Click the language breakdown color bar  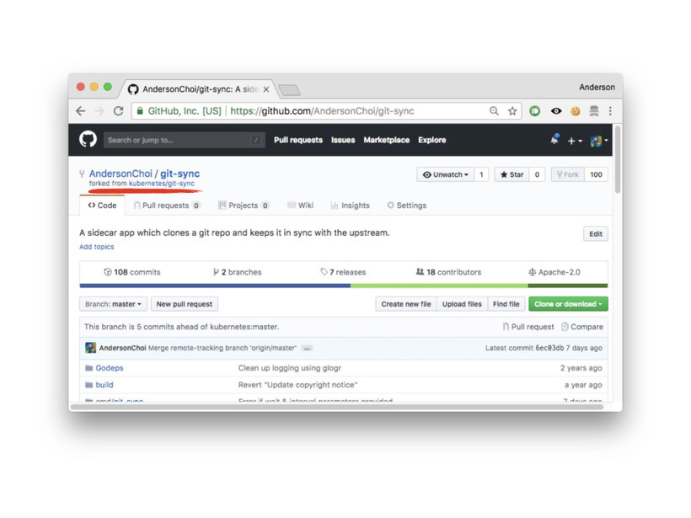(x=344, y=286)
